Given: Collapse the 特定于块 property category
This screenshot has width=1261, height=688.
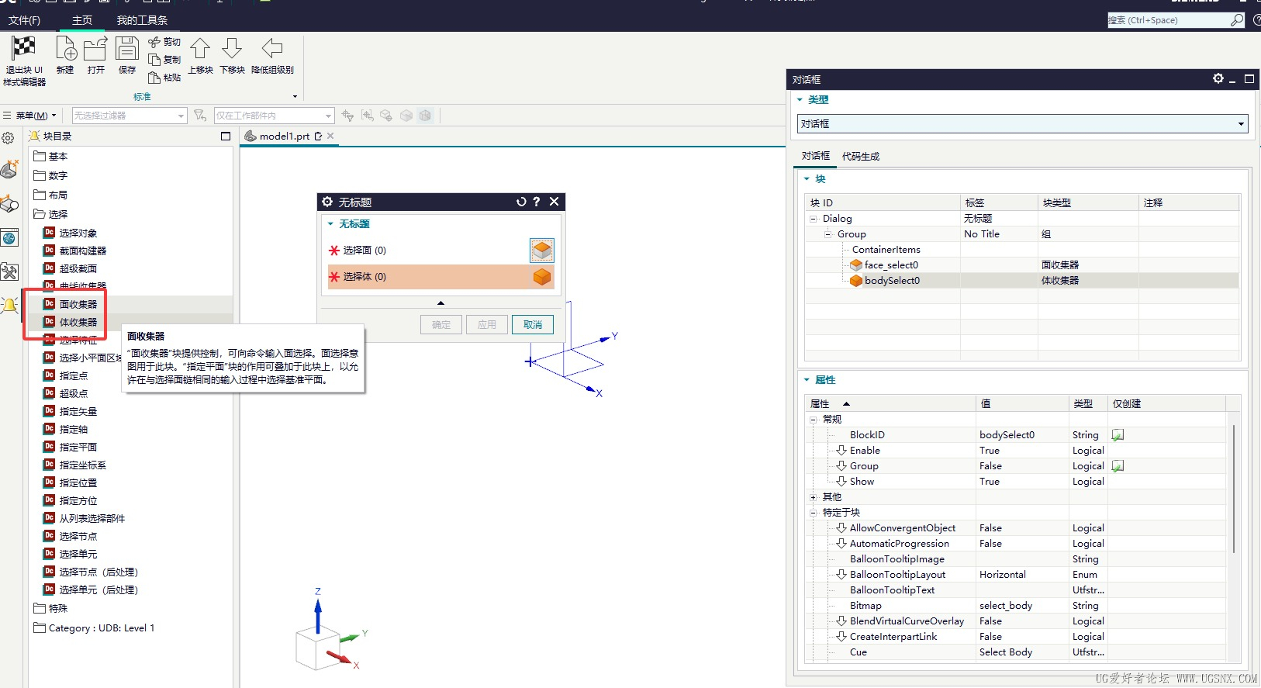Looking at the screenshot, I should (x=814, y=513).
